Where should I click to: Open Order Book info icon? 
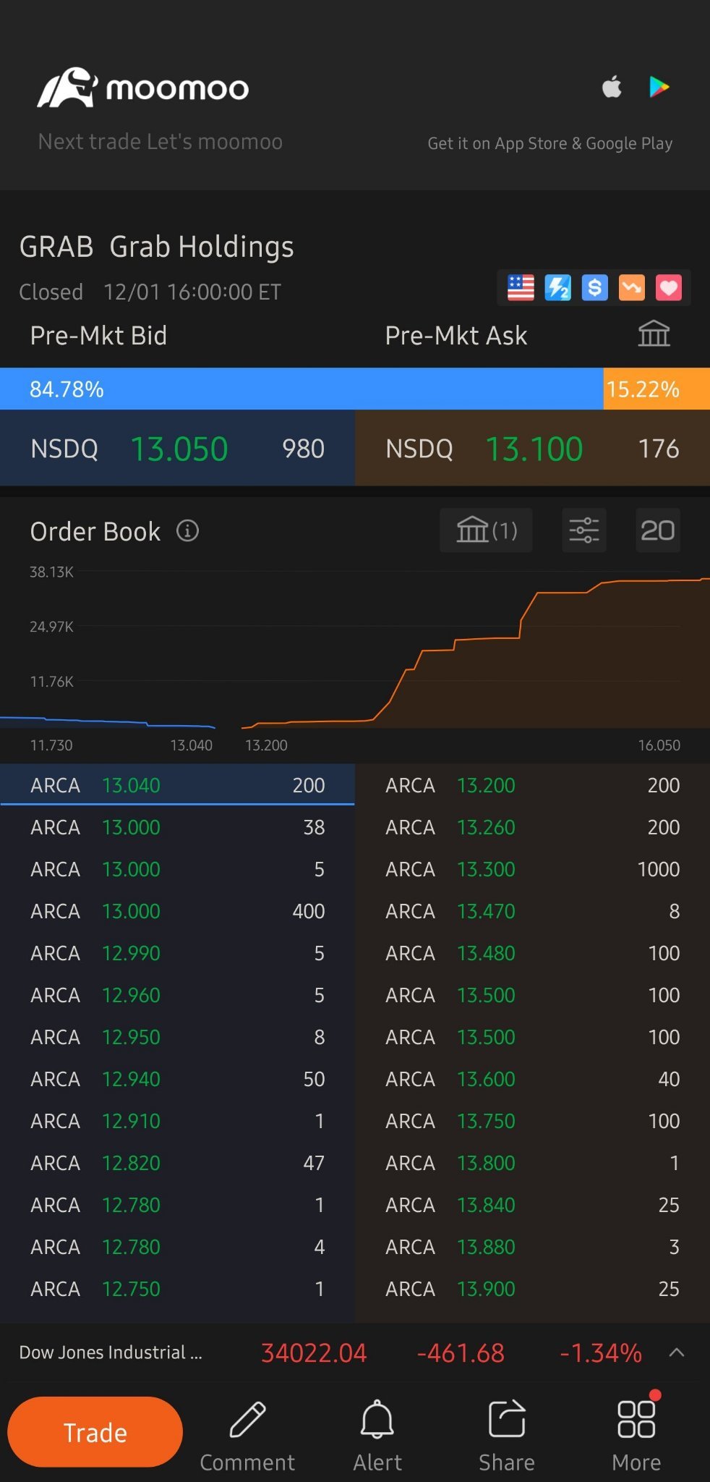(x=188, y=531)
